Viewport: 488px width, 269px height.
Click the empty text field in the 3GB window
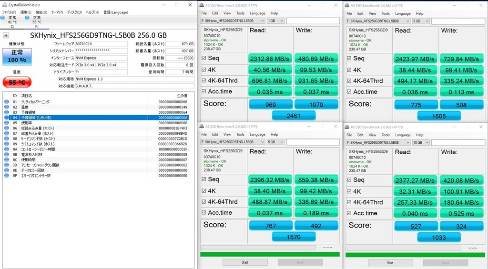point(458,21)
